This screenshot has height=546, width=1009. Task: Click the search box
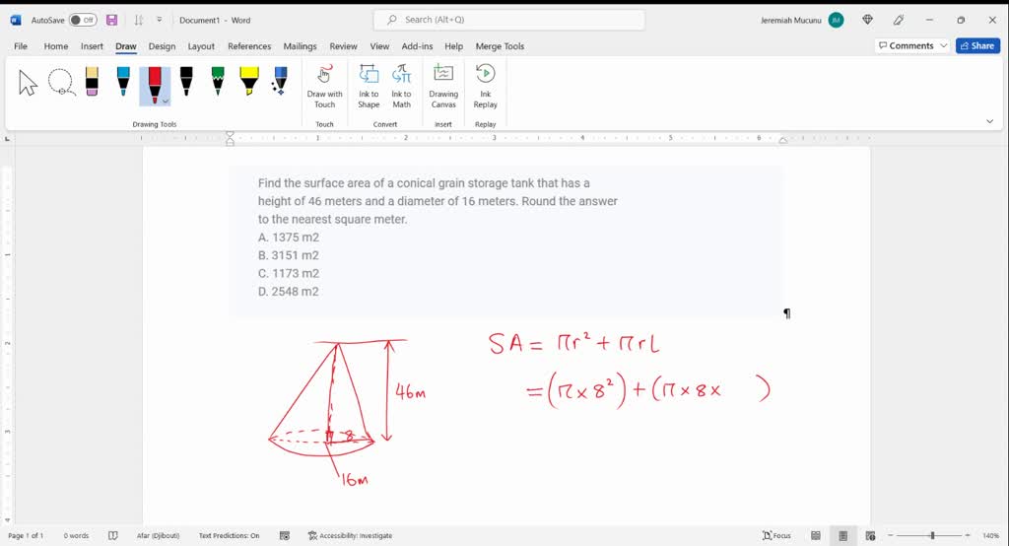509,20
